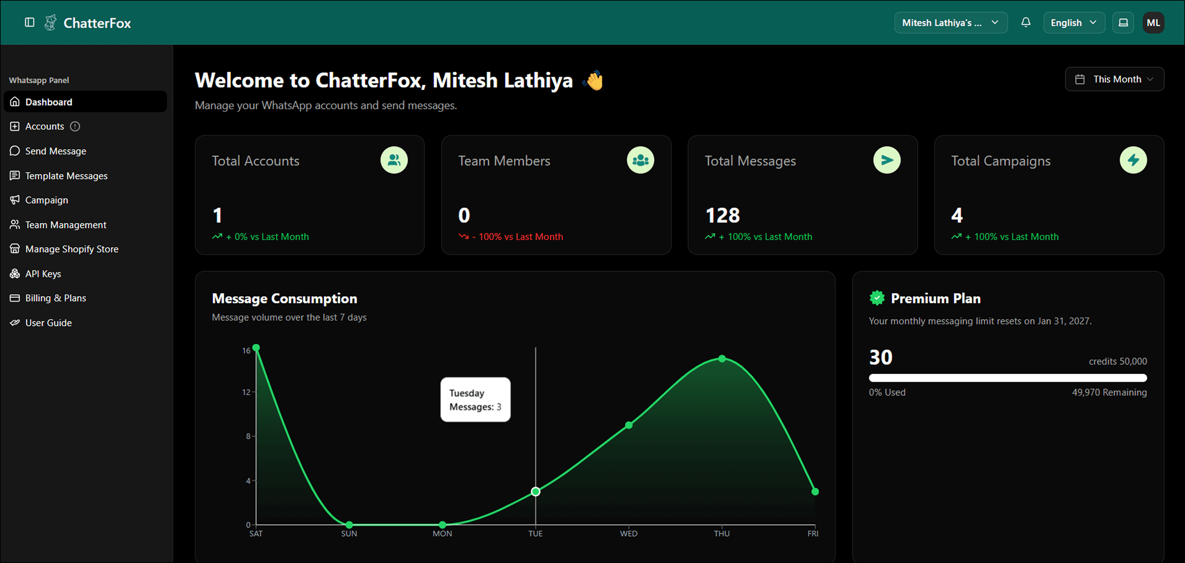Click the Tuesday Messages tooltip
Image resolution: width=1185 pixels, height=563 pixels.
(x=475, y=399)
